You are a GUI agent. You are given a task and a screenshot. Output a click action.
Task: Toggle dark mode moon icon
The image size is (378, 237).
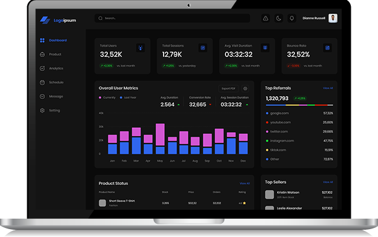click(x=279, y=18)
